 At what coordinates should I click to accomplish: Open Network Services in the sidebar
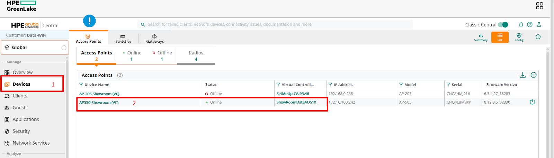pyautogui.click(x=31, y=143)
